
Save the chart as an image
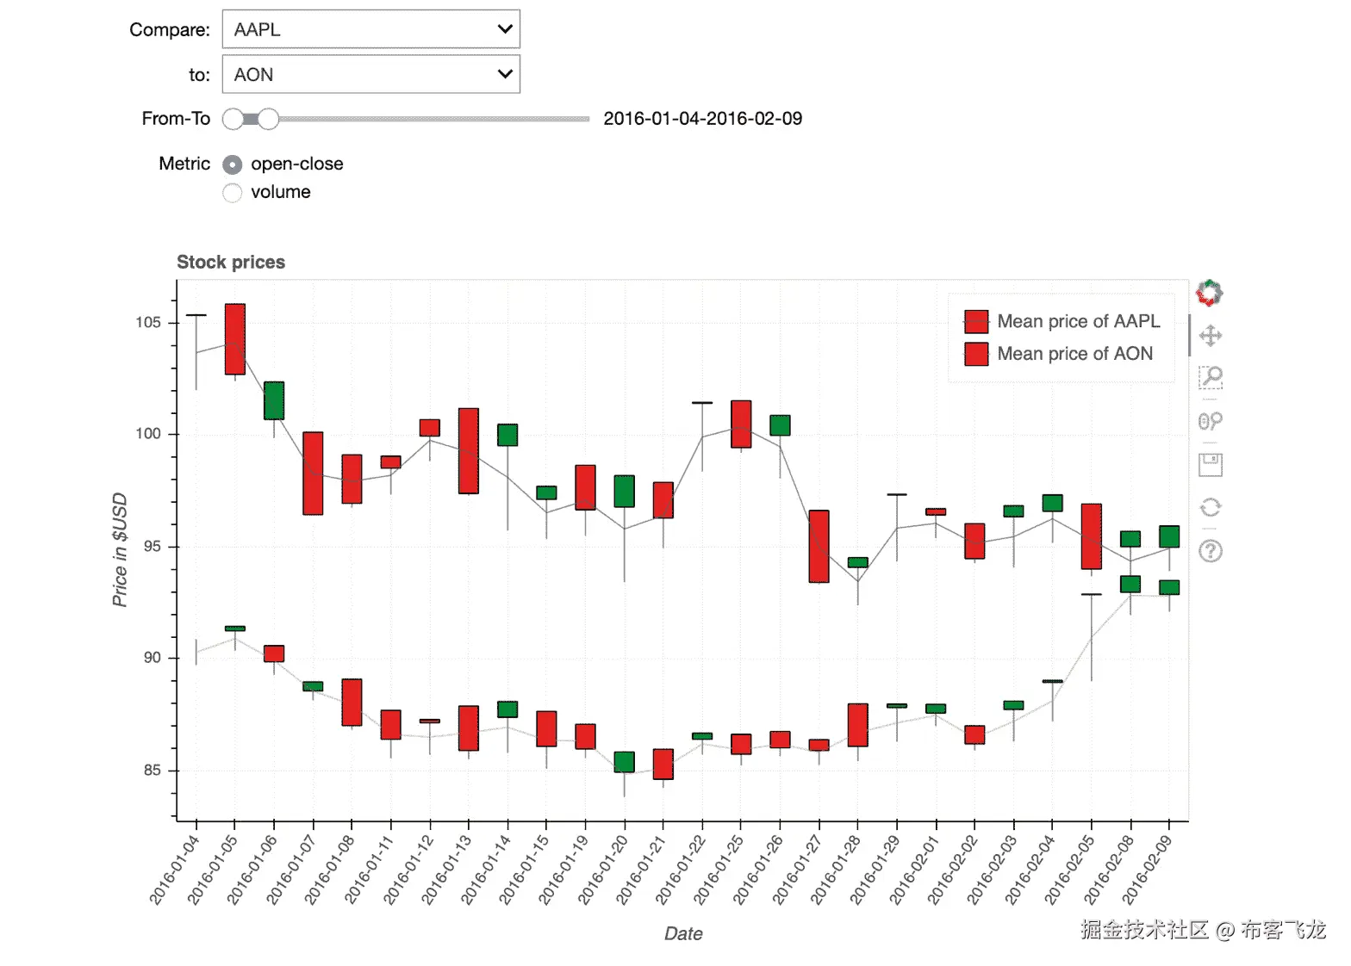click(1210, 464)
